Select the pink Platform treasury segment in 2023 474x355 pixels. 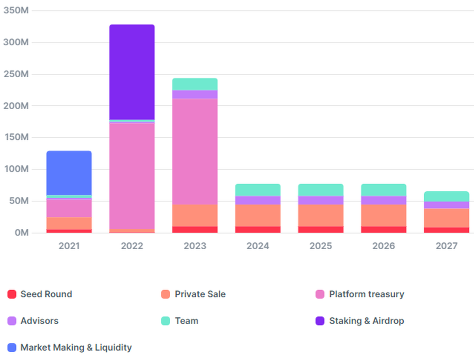pyautogui.click(x=195, y=151)
